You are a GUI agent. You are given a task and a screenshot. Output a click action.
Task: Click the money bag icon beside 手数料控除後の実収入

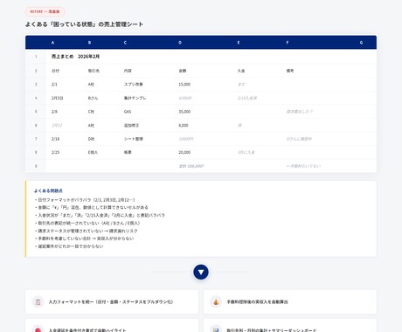[216, 302]
